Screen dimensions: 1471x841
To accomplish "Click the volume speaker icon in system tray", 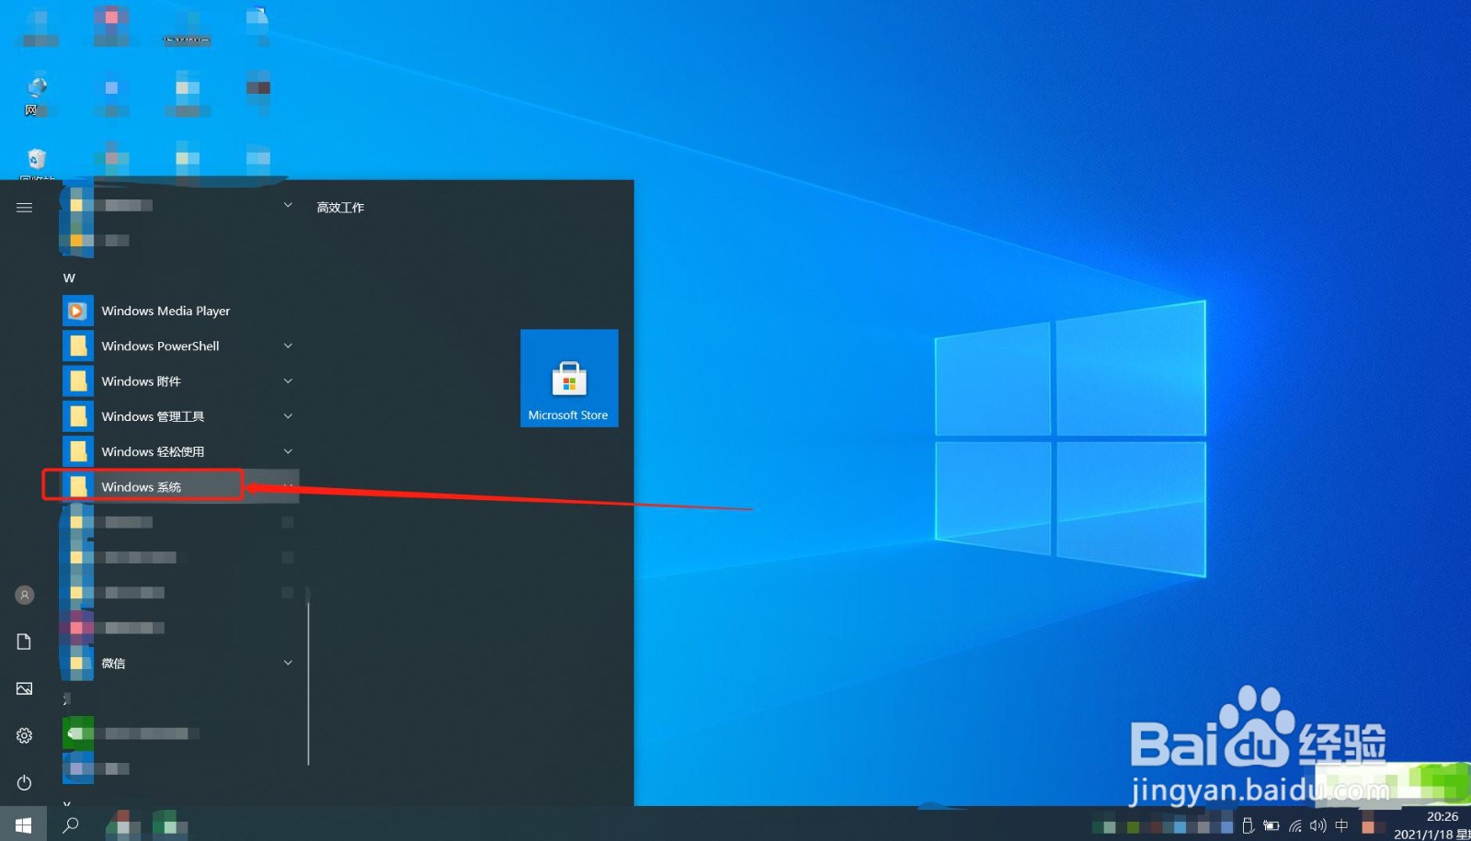I will [x=1318, y=825].
